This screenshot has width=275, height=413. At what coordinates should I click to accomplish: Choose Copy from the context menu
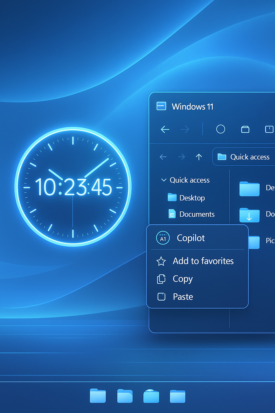pos(182,279)
